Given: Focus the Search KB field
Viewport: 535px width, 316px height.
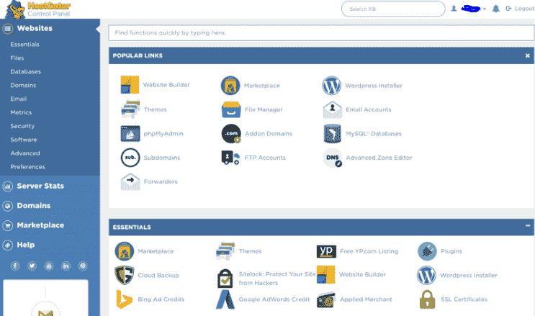Looking at the screenshot, I should click(393, 9).
